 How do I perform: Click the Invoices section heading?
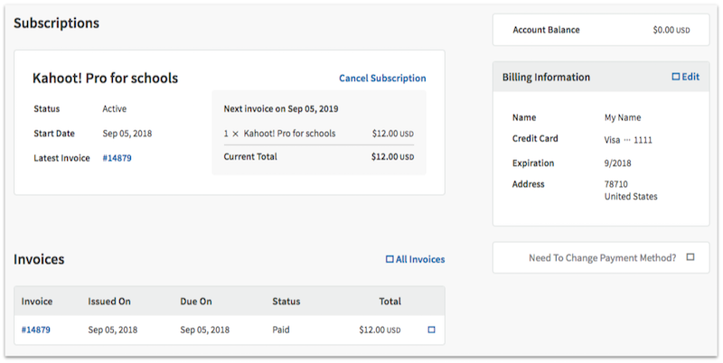click(x=39, y=259)
